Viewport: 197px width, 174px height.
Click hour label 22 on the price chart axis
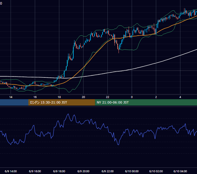(107, 97)
